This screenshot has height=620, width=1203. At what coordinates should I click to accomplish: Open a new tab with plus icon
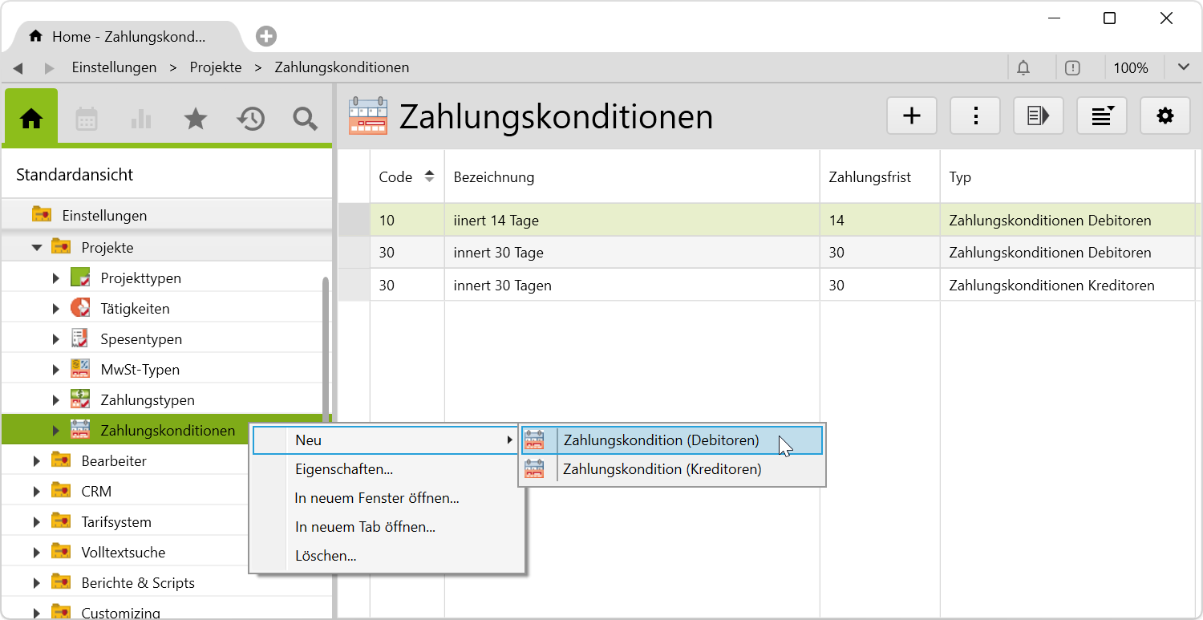(x=266, y=36)
